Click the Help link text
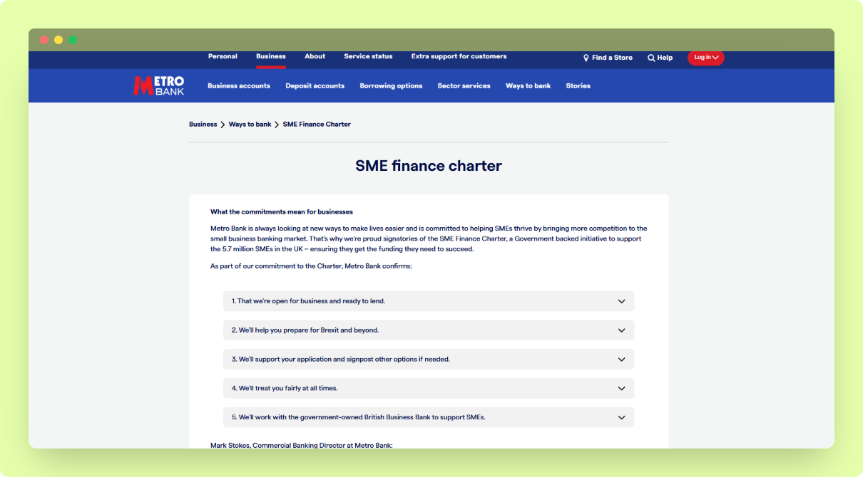Image resolution: width=863 pixels, height=477 pixels. pyautogui.click(x=665, y=58)
